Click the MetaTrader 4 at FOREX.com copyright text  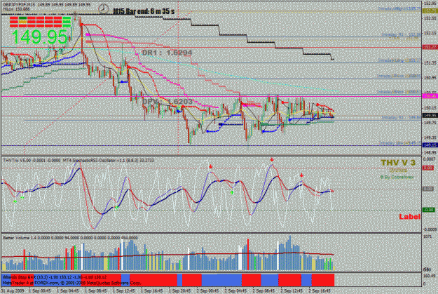pyautogui.click(x=72, y=283)
